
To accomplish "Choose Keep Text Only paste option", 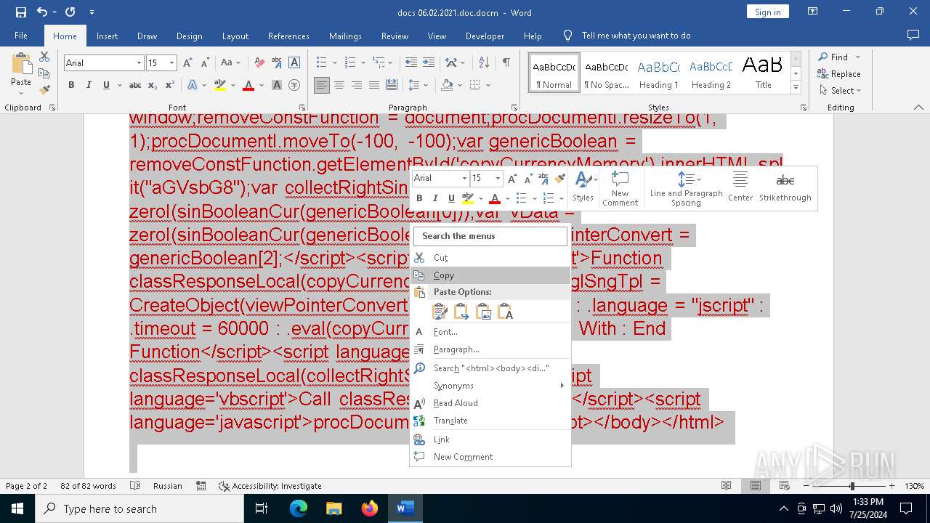I will click(x=506, y=312).
